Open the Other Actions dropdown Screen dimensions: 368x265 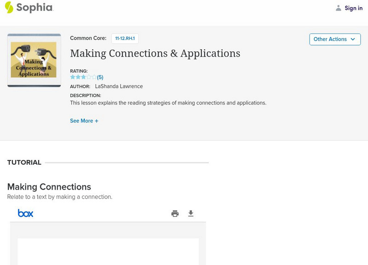tap(335, 39)
